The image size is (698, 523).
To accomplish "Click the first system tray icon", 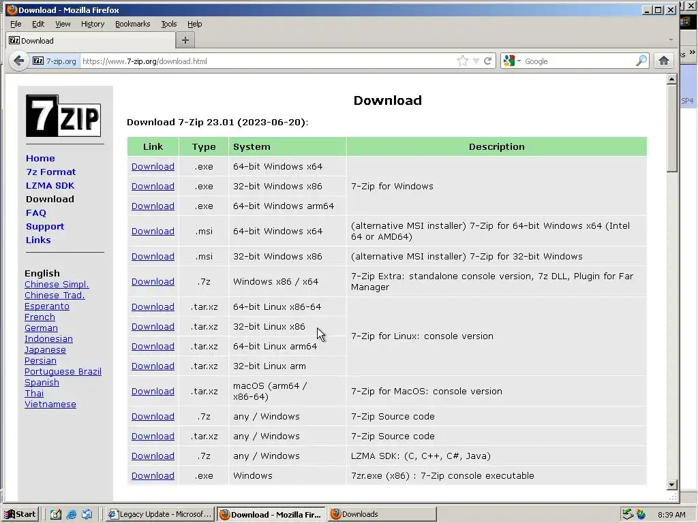I will tap(628, 515).
